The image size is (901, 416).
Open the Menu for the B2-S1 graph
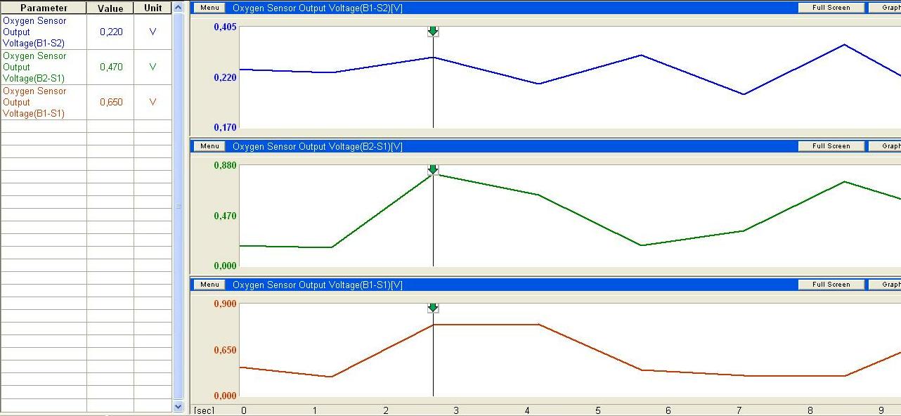[x=209, y=146]
